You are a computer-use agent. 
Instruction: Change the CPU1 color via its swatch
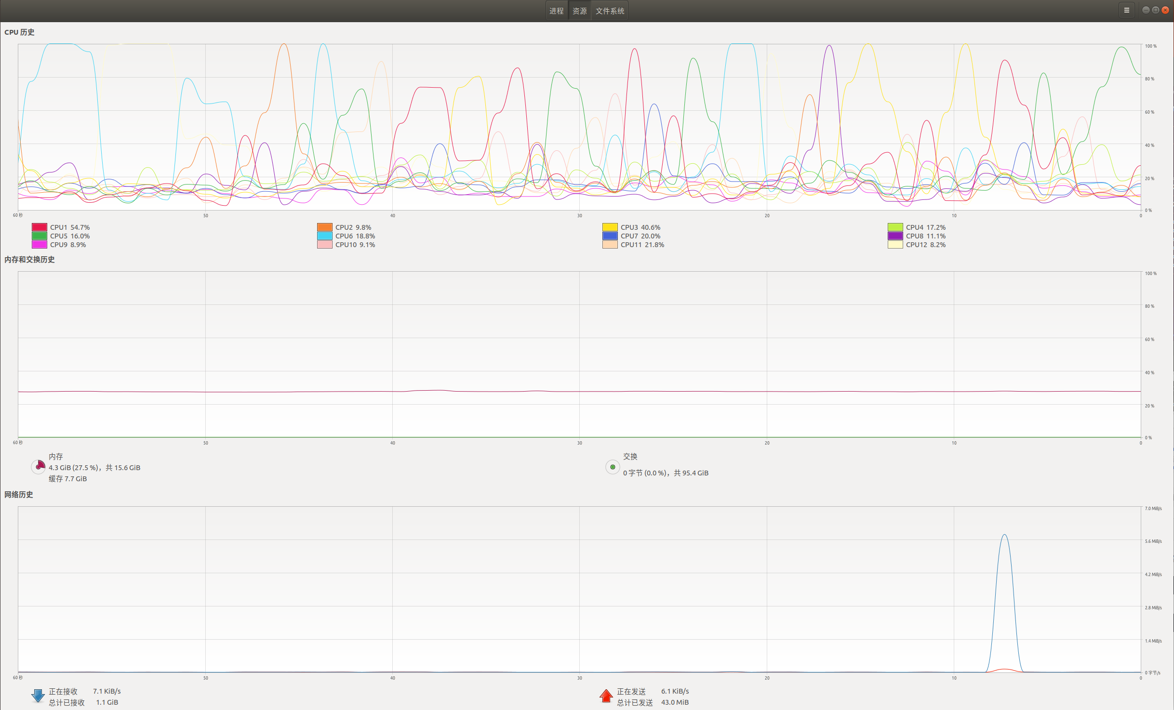tap(40, 226)
